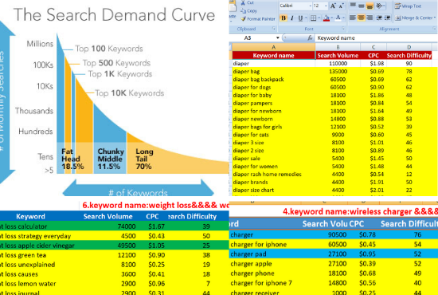Viewport: 438px width, 295px height.
Task: Apply the red Fill Color bucket
Action: coord(327,18)
